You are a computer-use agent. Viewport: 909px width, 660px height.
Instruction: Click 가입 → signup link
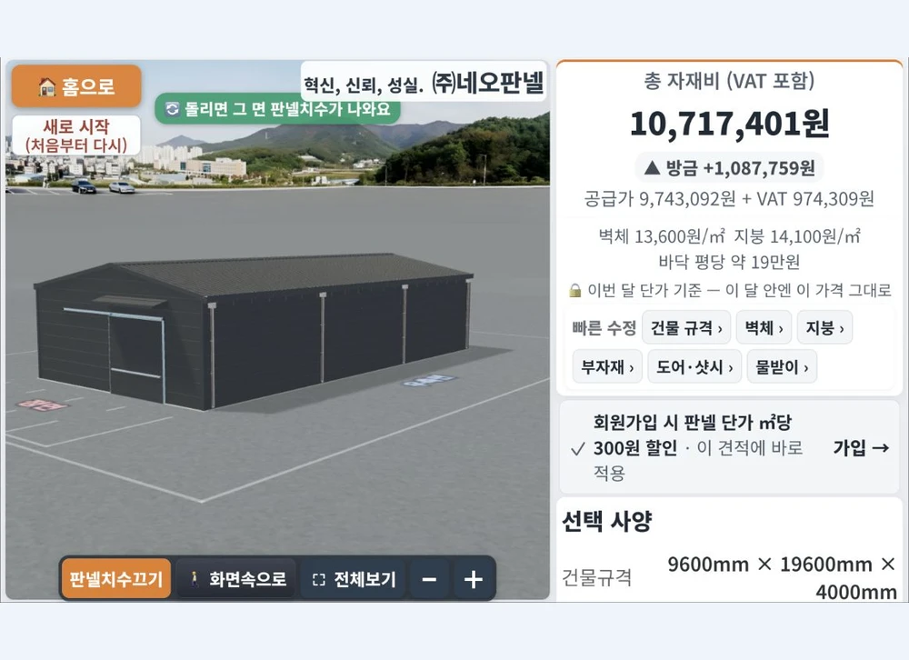tap(861, 447)
